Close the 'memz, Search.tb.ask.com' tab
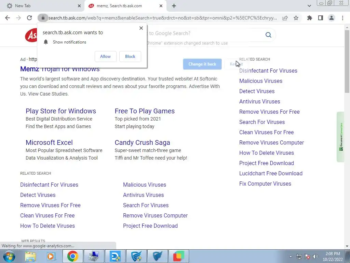350x263 pixels. 161,6
